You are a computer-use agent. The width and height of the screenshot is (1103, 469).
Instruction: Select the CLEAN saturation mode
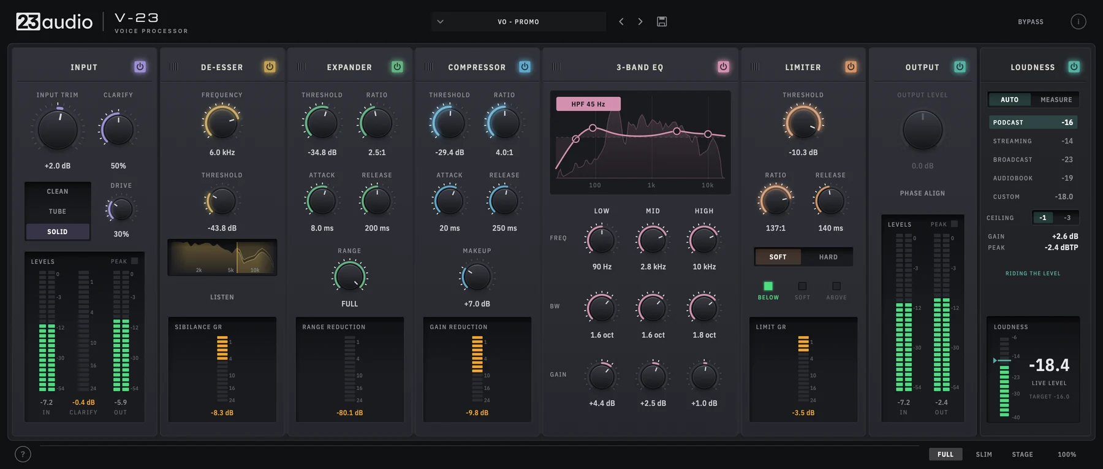point(58,191)
